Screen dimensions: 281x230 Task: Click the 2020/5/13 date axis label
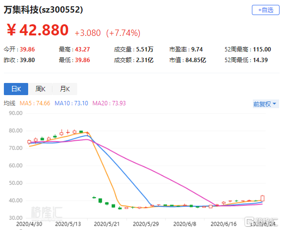click(68, 224)
